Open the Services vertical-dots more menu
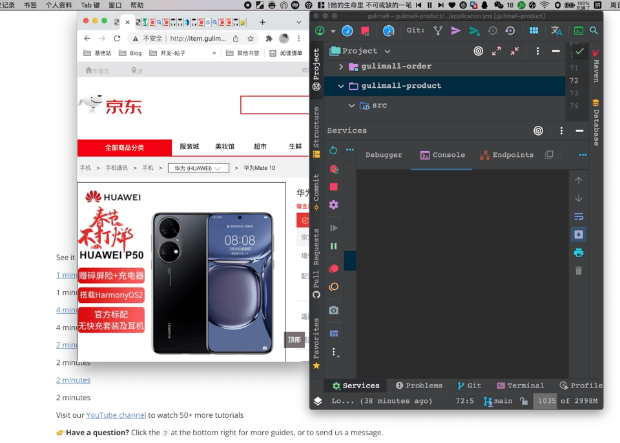Image resolution: width=620 pixels, height=443 pixels. pos(335,353)
